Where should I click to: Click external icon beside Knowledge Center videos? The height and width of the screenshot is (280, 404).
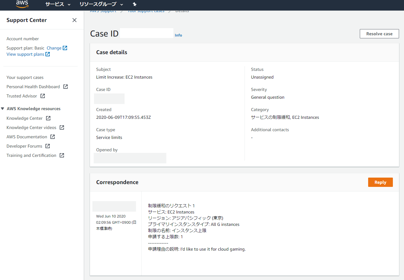[62, 127]
